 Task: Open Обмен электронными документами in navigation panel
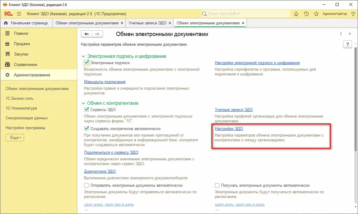pyautogui.click(x=37, y=88)
